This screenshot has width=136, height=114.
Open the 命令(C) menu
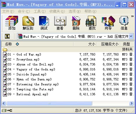tap(24, 11)
